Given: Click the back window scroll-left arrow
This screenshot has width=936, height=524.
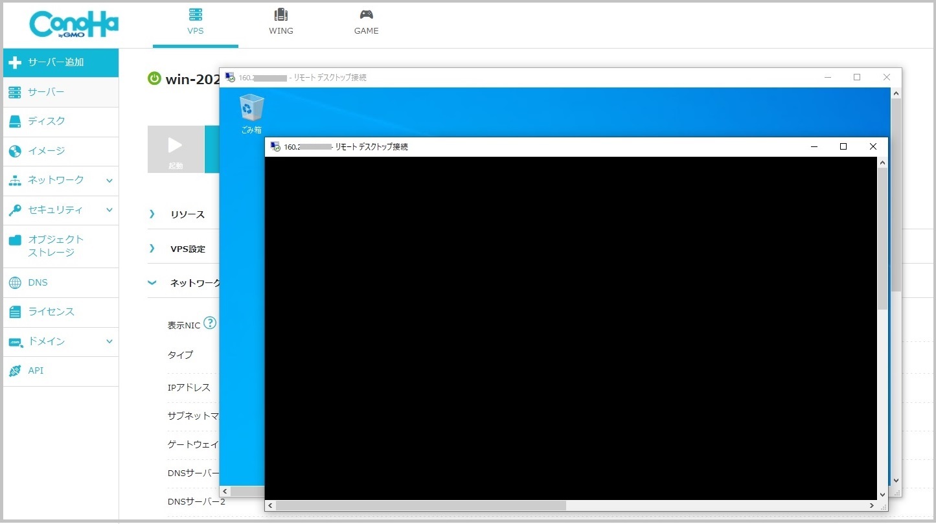Looking at the screenshot, I should pyautogui.click(x=225, y=492).
